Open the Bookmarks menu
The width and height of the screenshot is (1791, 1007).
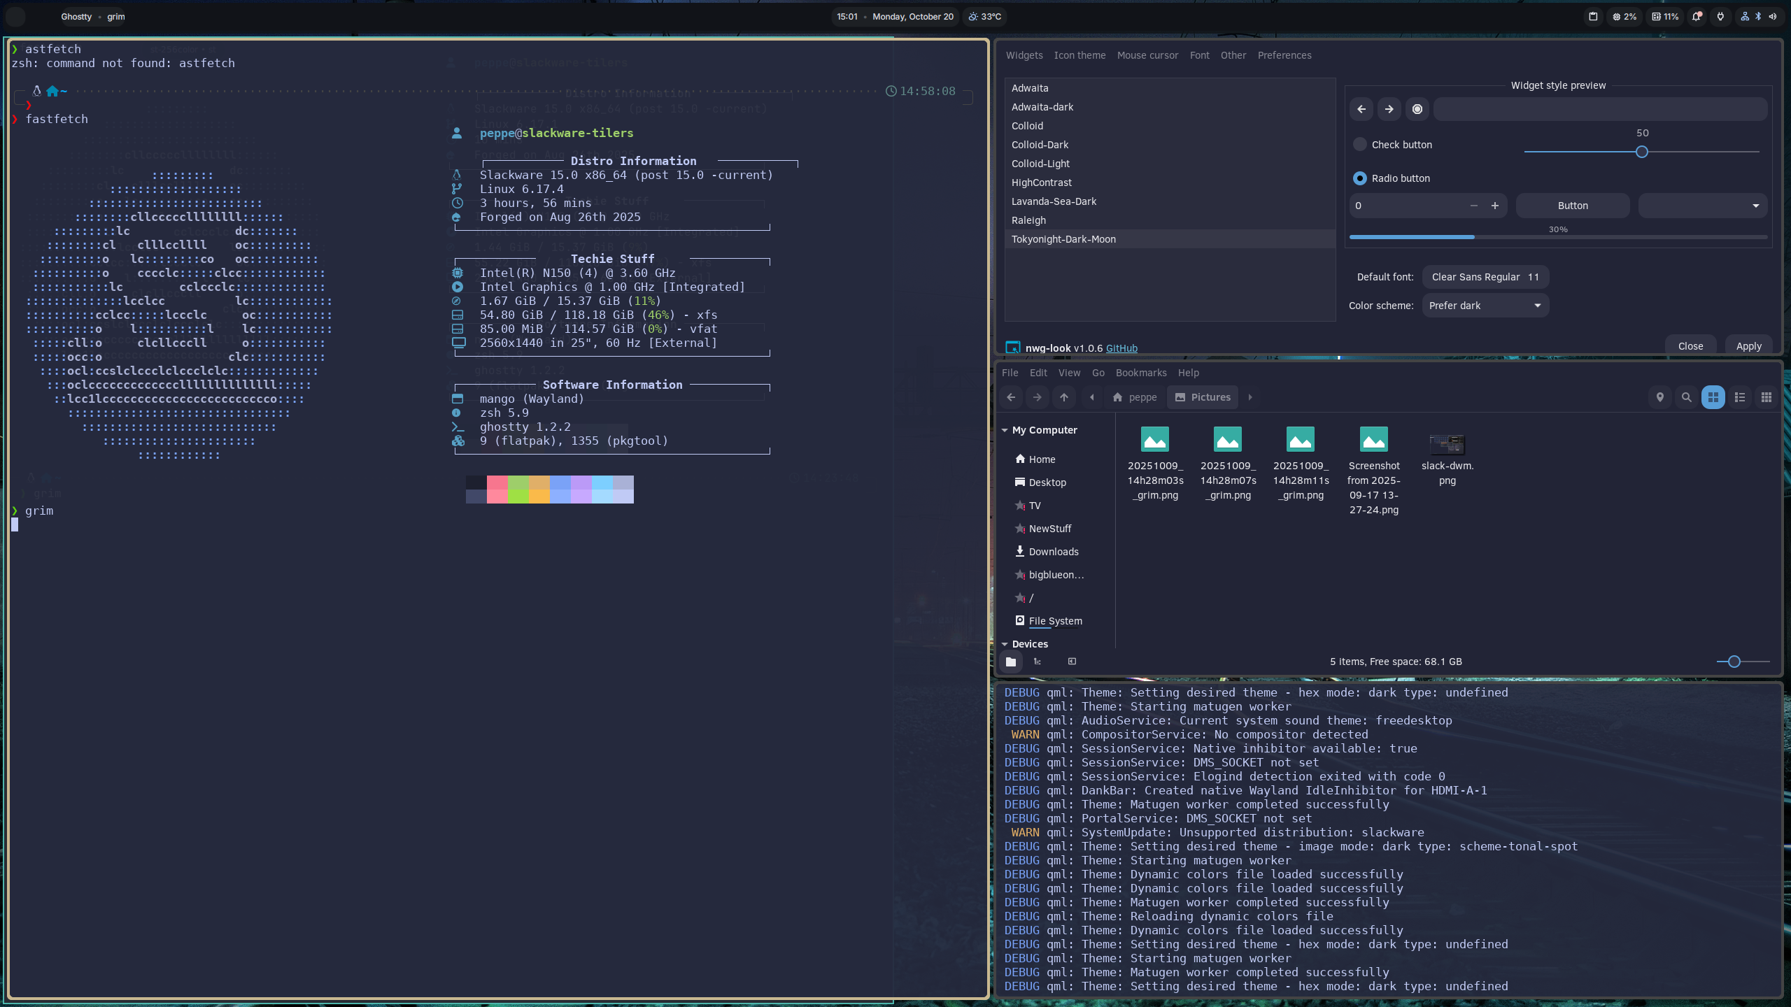tap(1140, 373)
